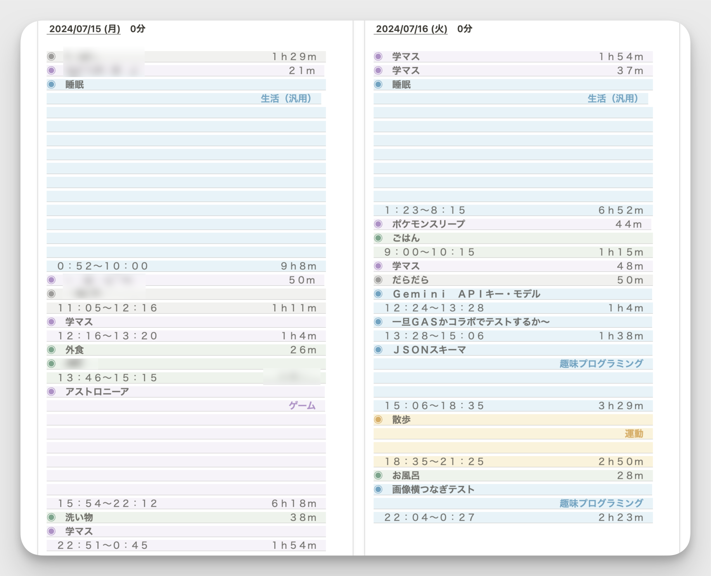Open the 2024/07/15 (月) date header

[x=85, y=29]
